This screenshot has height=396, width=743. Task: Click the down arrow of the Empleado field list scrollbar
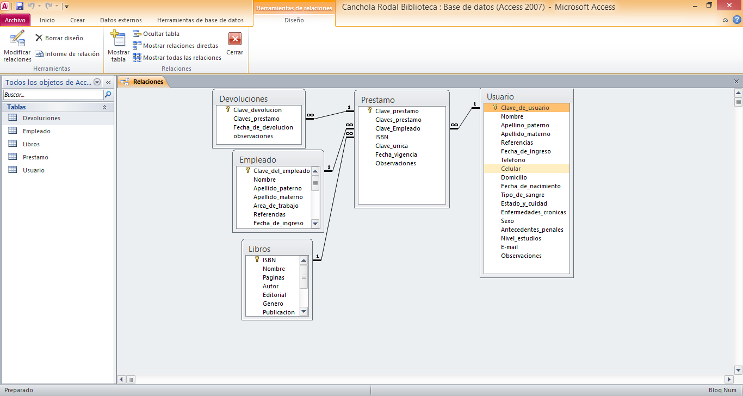[x=315, y=224]
